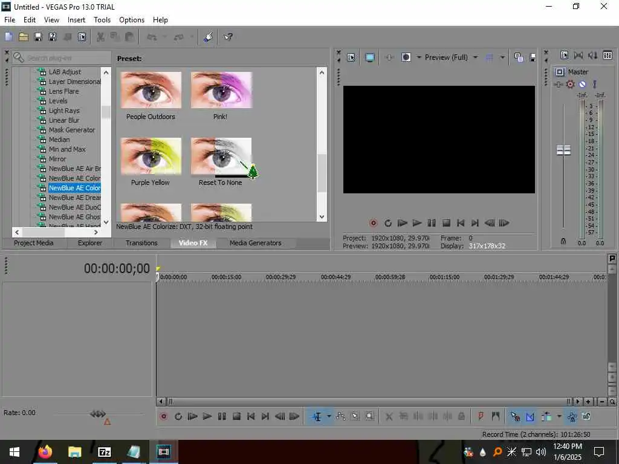Go to Start in the timeline transport

click(251, 416)
